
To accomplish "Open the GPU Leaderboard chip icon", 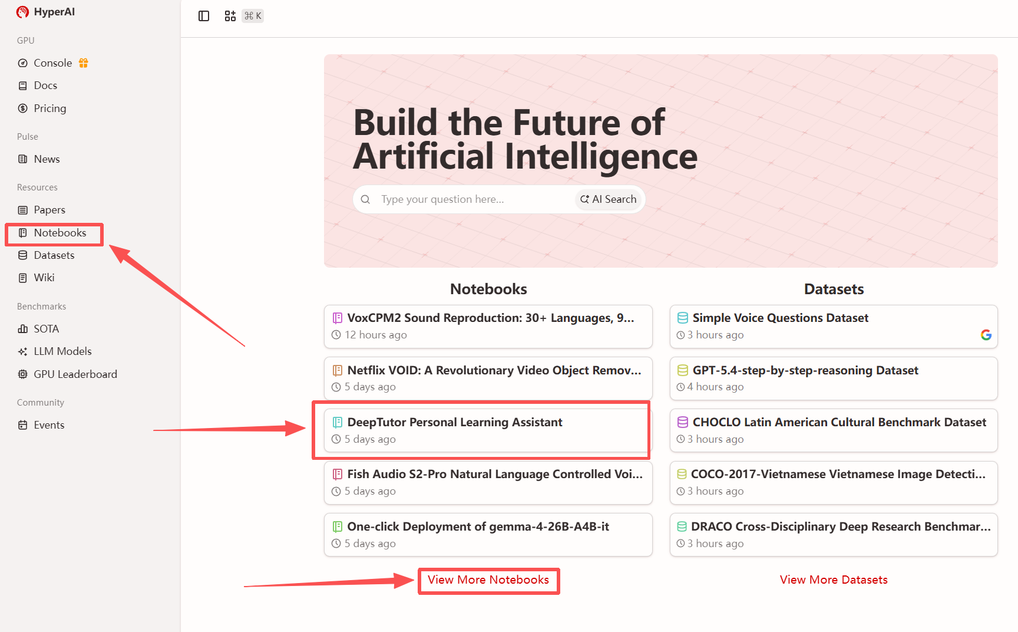I will 23,374.
